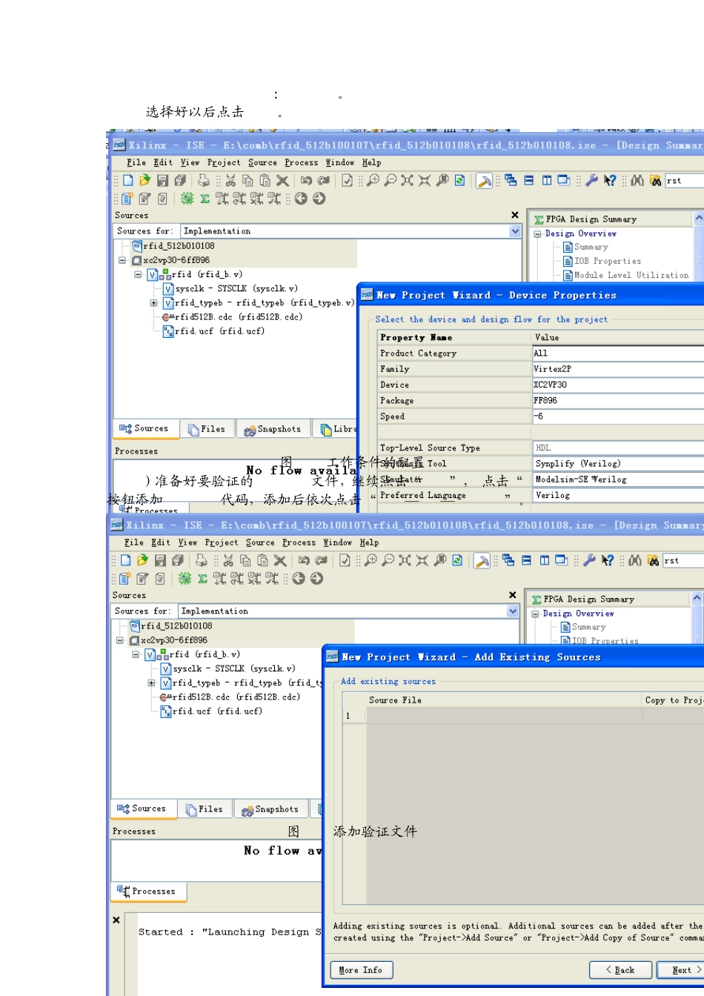Click Back arrow circle icon, upper ISE window

301,198
